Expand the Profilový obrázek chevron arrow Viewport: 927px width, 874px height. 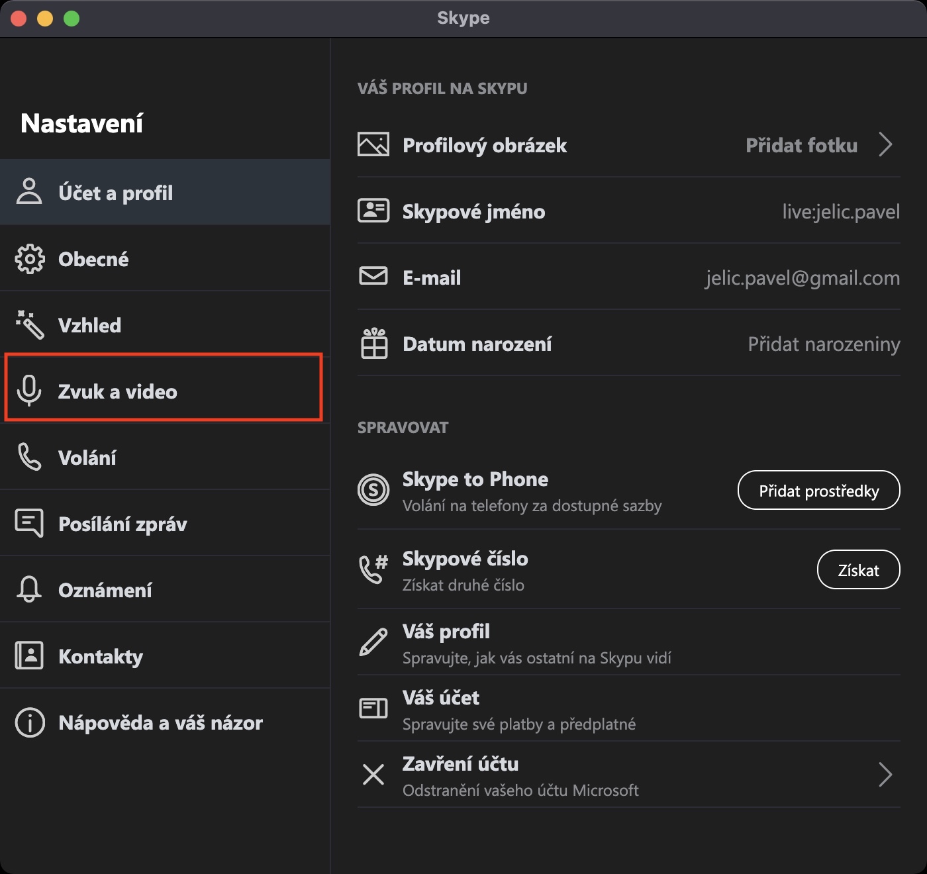(x=885, y=144)
